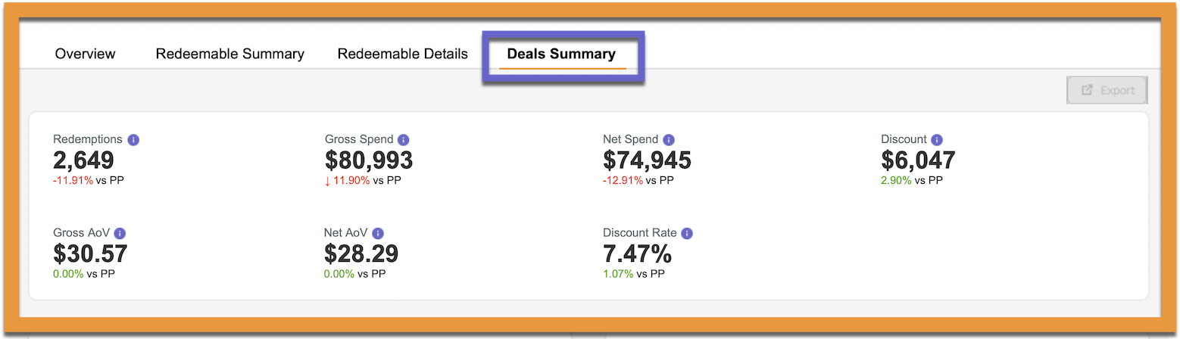Click the Net AoV info icon
Screen dimensions: 1180x339
pyautogui.click(x=378, y=234)
